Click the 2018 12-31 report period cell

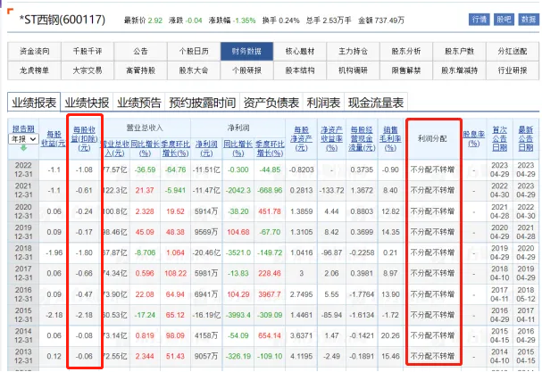point(23,252)
